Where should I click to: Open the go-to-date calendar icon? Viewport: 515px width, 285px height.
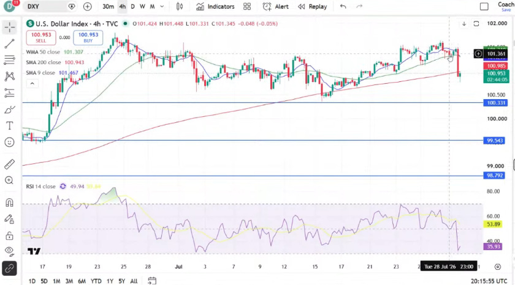[x=152, y=281]
